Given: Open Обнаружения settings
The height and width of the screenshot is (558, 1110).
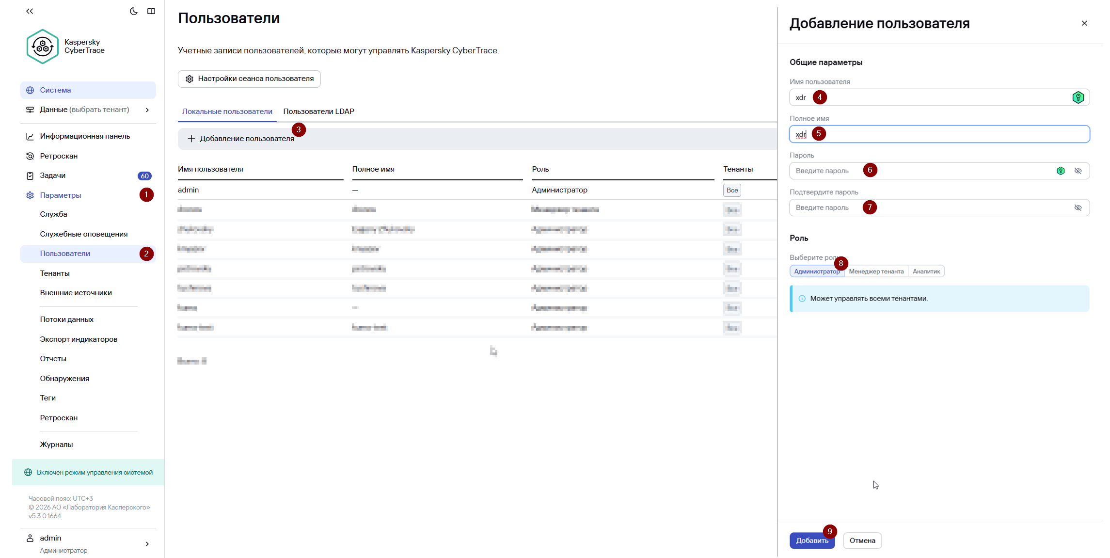Looking at the screenshot, I should click(x=64, y=379).
